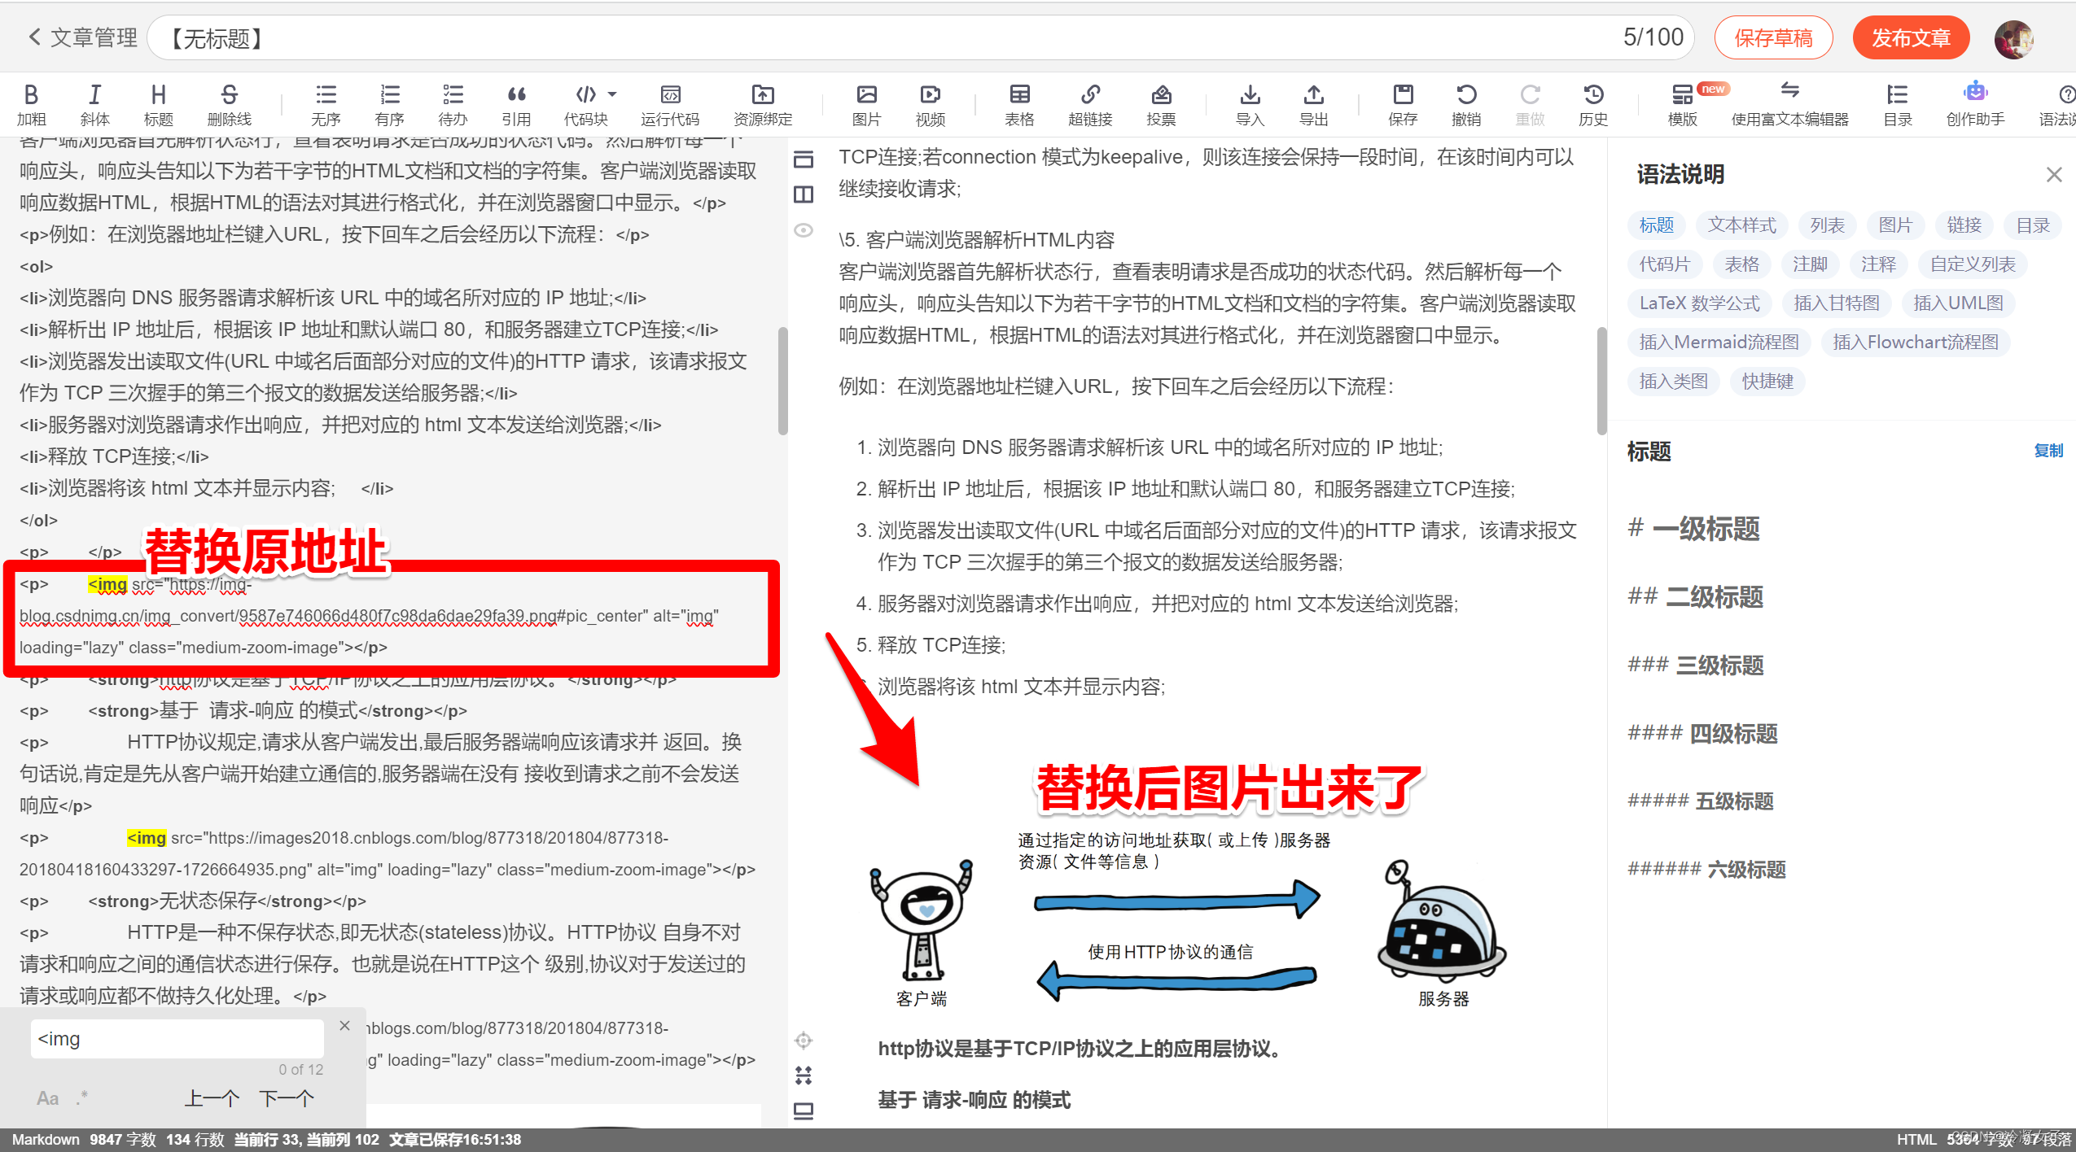Viewport: 2076px width, 1152px height.
Task: Show the document outline via 目录
Action: pyautogui.click(x=1897, y=103)
